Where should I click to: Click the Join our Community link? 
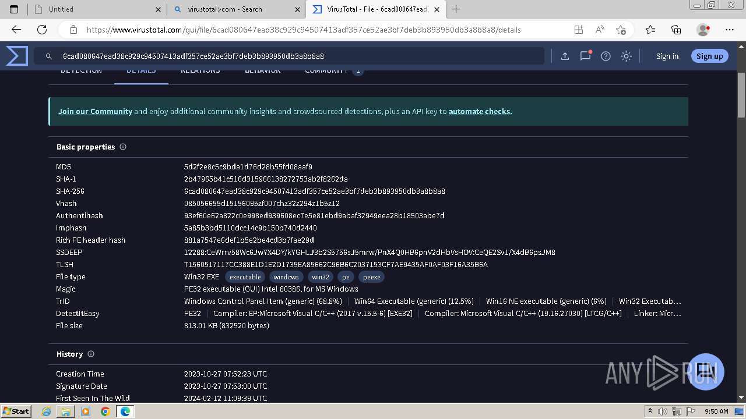[95, 111]
